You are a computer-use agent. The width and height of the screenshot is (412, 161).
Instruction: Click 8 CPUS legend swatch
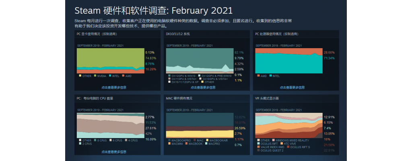(96, 140)
